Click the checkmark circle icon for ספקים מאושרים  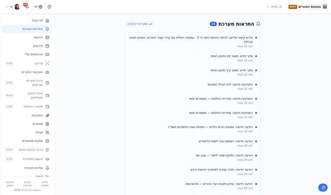[47, 141]
